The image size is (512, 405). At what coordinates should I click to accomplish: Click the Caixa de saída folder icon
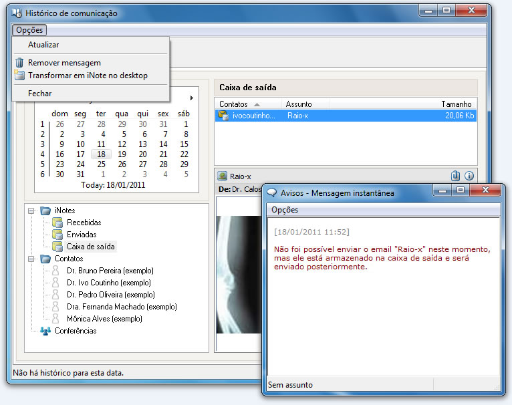click(x=57, y=247)
